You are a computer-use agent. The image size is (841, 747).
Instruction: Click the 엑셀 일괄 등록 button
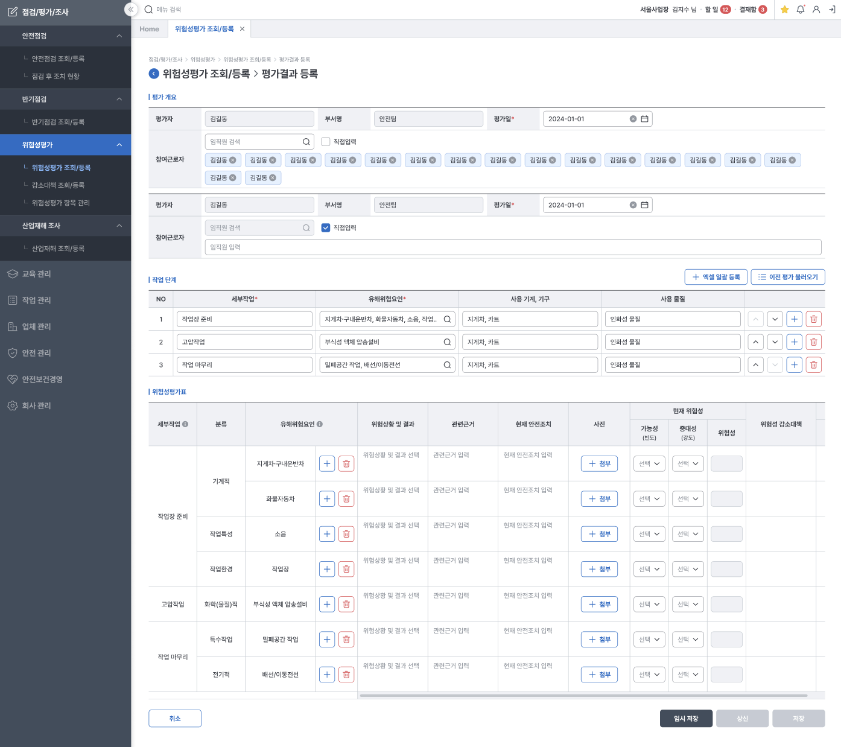coord(716,277)
